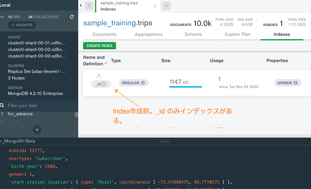
Task: Sort by the Usage column header
Action: 217,61
